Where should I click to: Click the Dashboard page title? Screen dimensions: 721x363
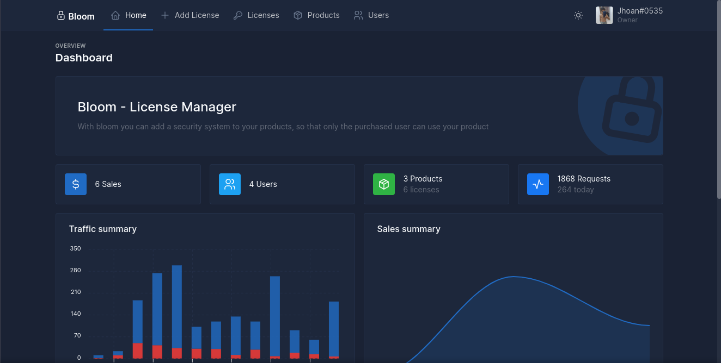click(84, 58)
